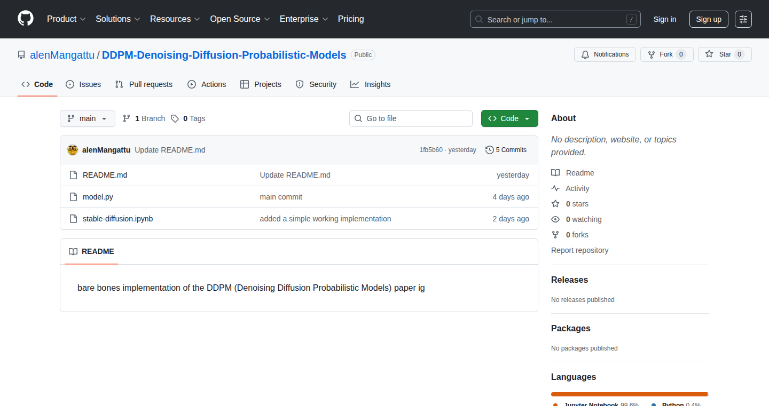Open the GitHub homepage logo
The height and width of the screenshot is (406, 769).
pyautogui.click(x=26, y=19)
